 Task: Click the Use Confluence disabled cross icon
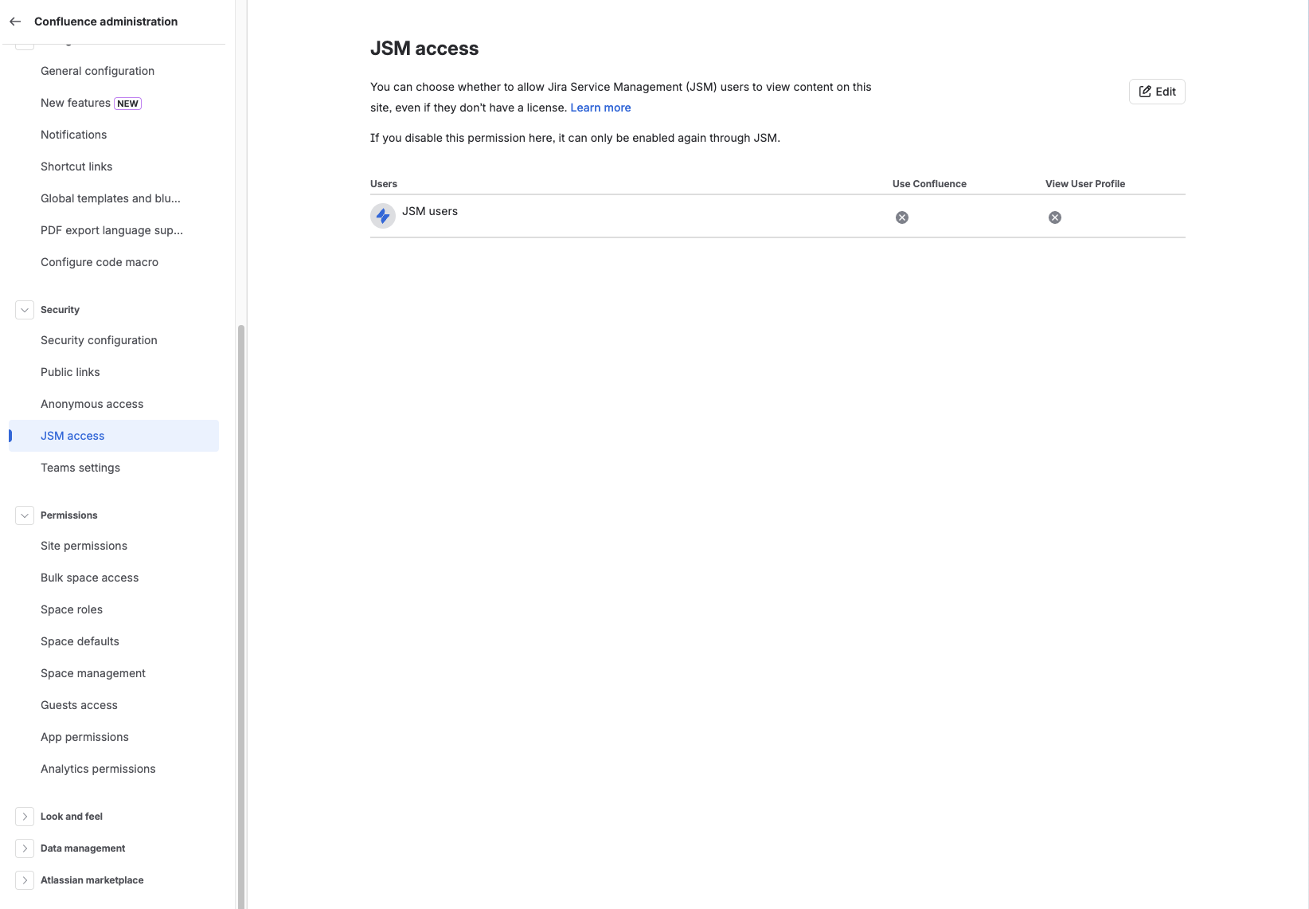(902, 217)
